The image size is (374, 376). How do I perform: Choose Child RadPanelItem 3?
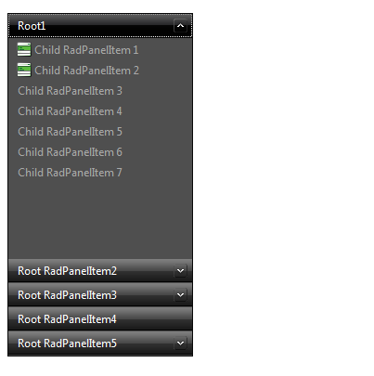pos(70,91)
